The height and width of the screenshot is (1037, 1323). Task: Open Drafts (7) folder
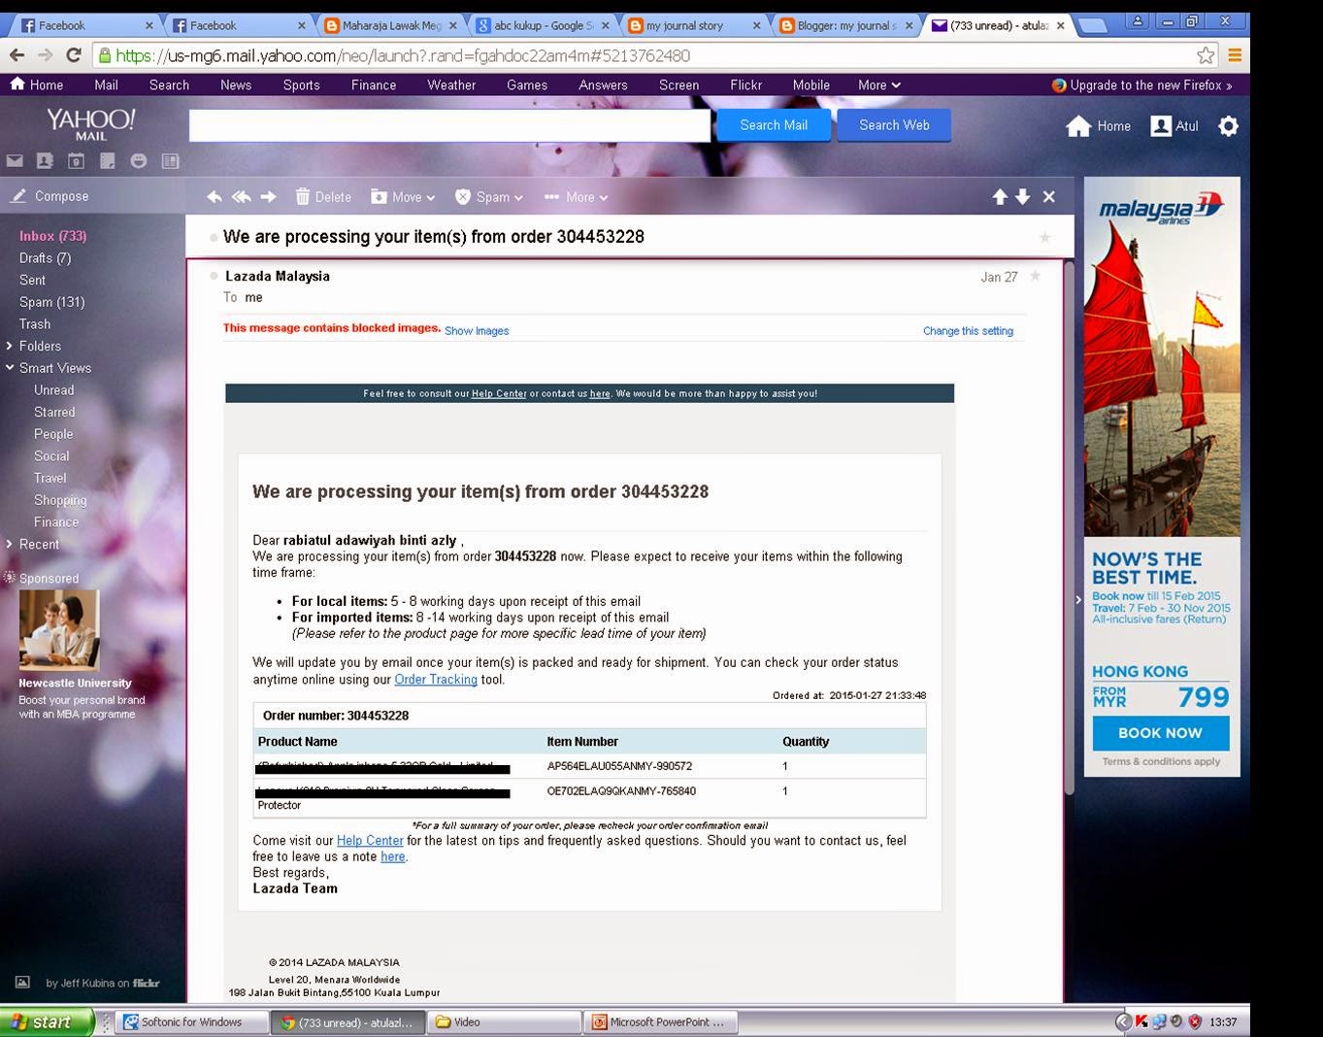tap(45, 258)
